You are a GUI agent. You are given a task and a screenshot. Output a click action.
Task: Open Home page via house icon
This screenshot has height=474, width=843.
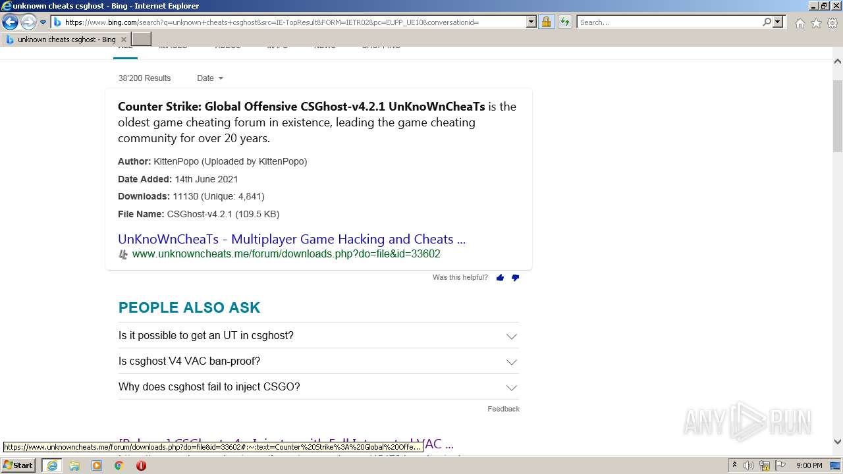(800, 23)
